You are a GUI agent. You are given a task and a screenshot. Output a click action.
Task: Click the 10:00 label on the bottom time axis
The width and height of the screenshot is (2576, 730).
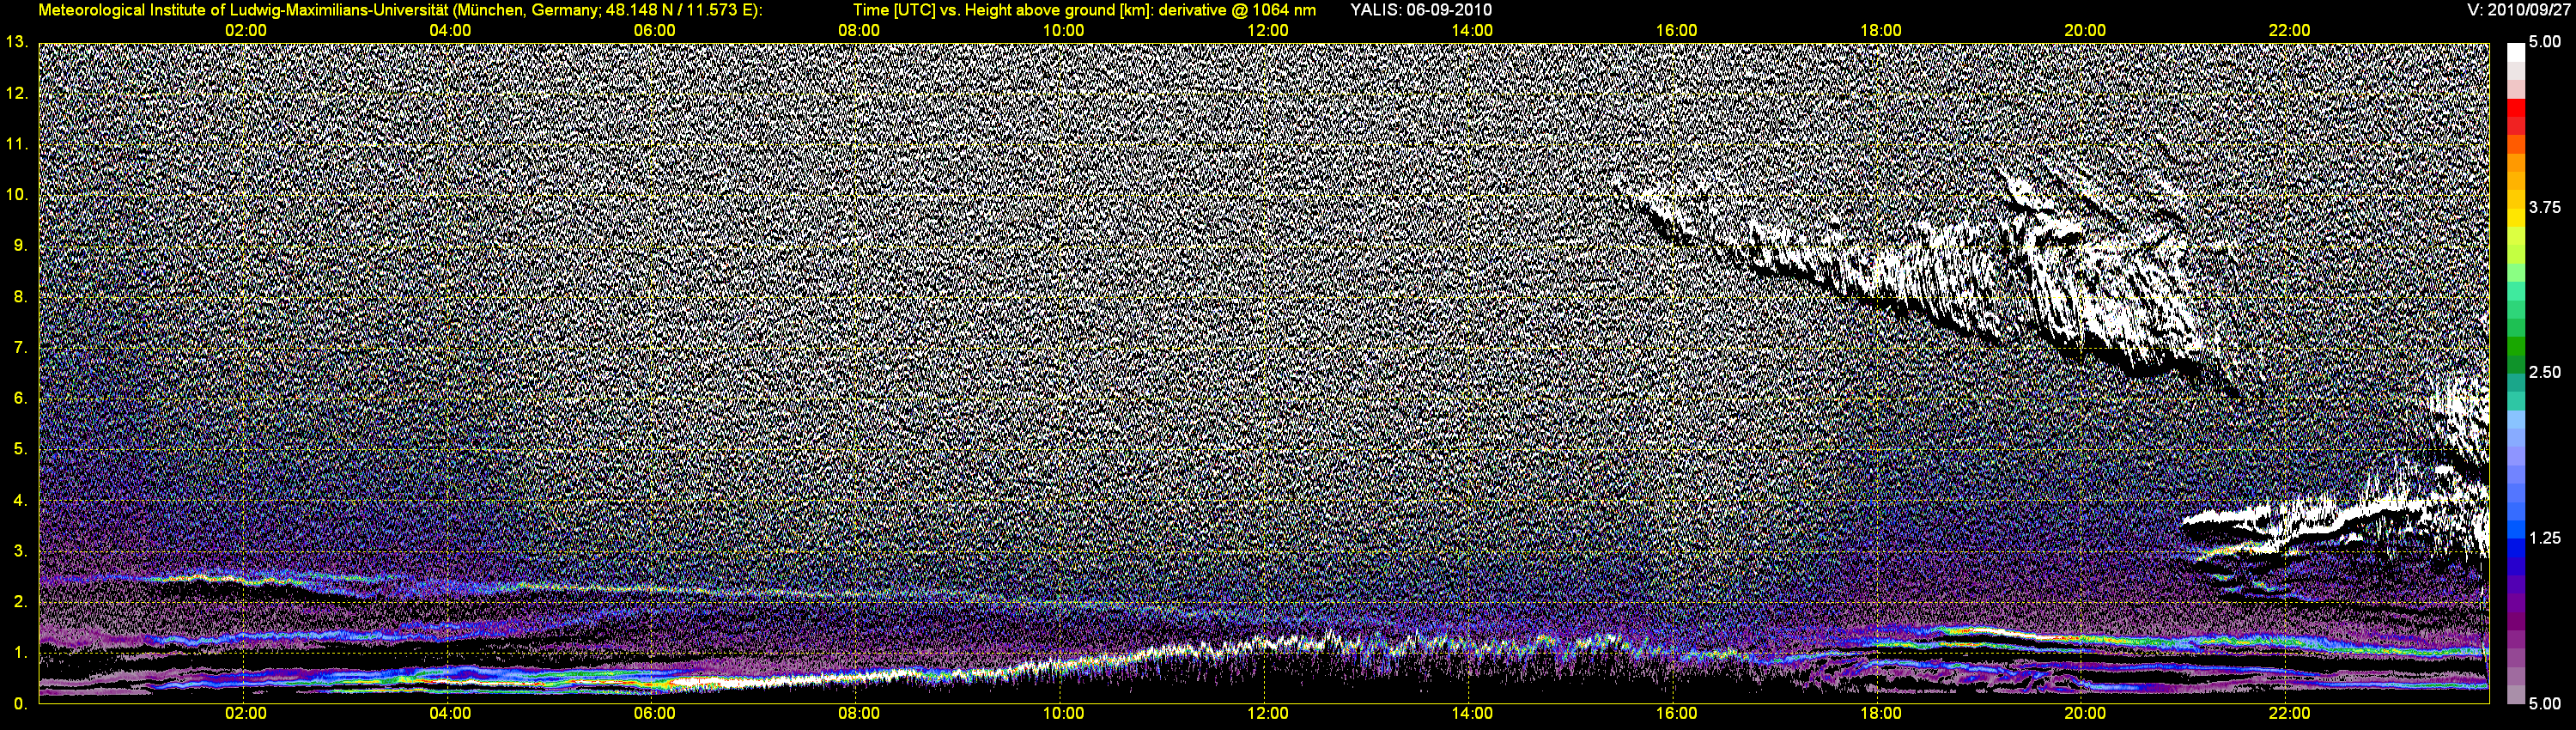click(1063, 714)
